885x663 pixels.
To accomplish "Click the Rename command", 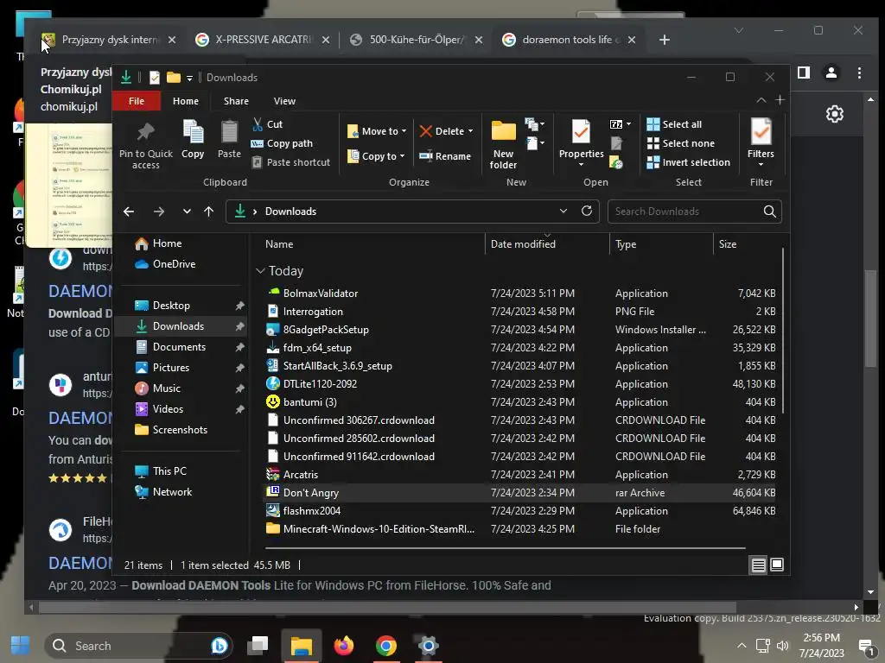I will (x=445, y=156).
